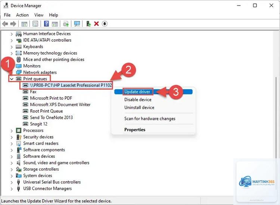Expand the Keyboards category
The image size is (280, 205).
pyautogui.click(x=12, y=47)
